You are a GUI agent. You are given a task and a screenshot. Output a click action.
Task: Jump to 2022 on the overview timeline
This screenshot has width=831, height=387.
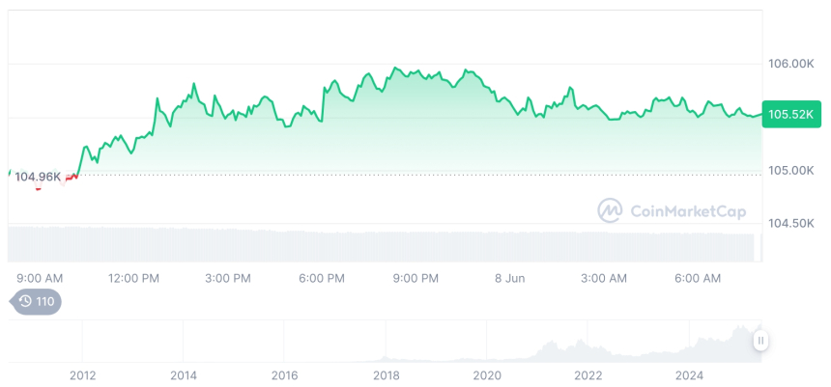[588, 374]
